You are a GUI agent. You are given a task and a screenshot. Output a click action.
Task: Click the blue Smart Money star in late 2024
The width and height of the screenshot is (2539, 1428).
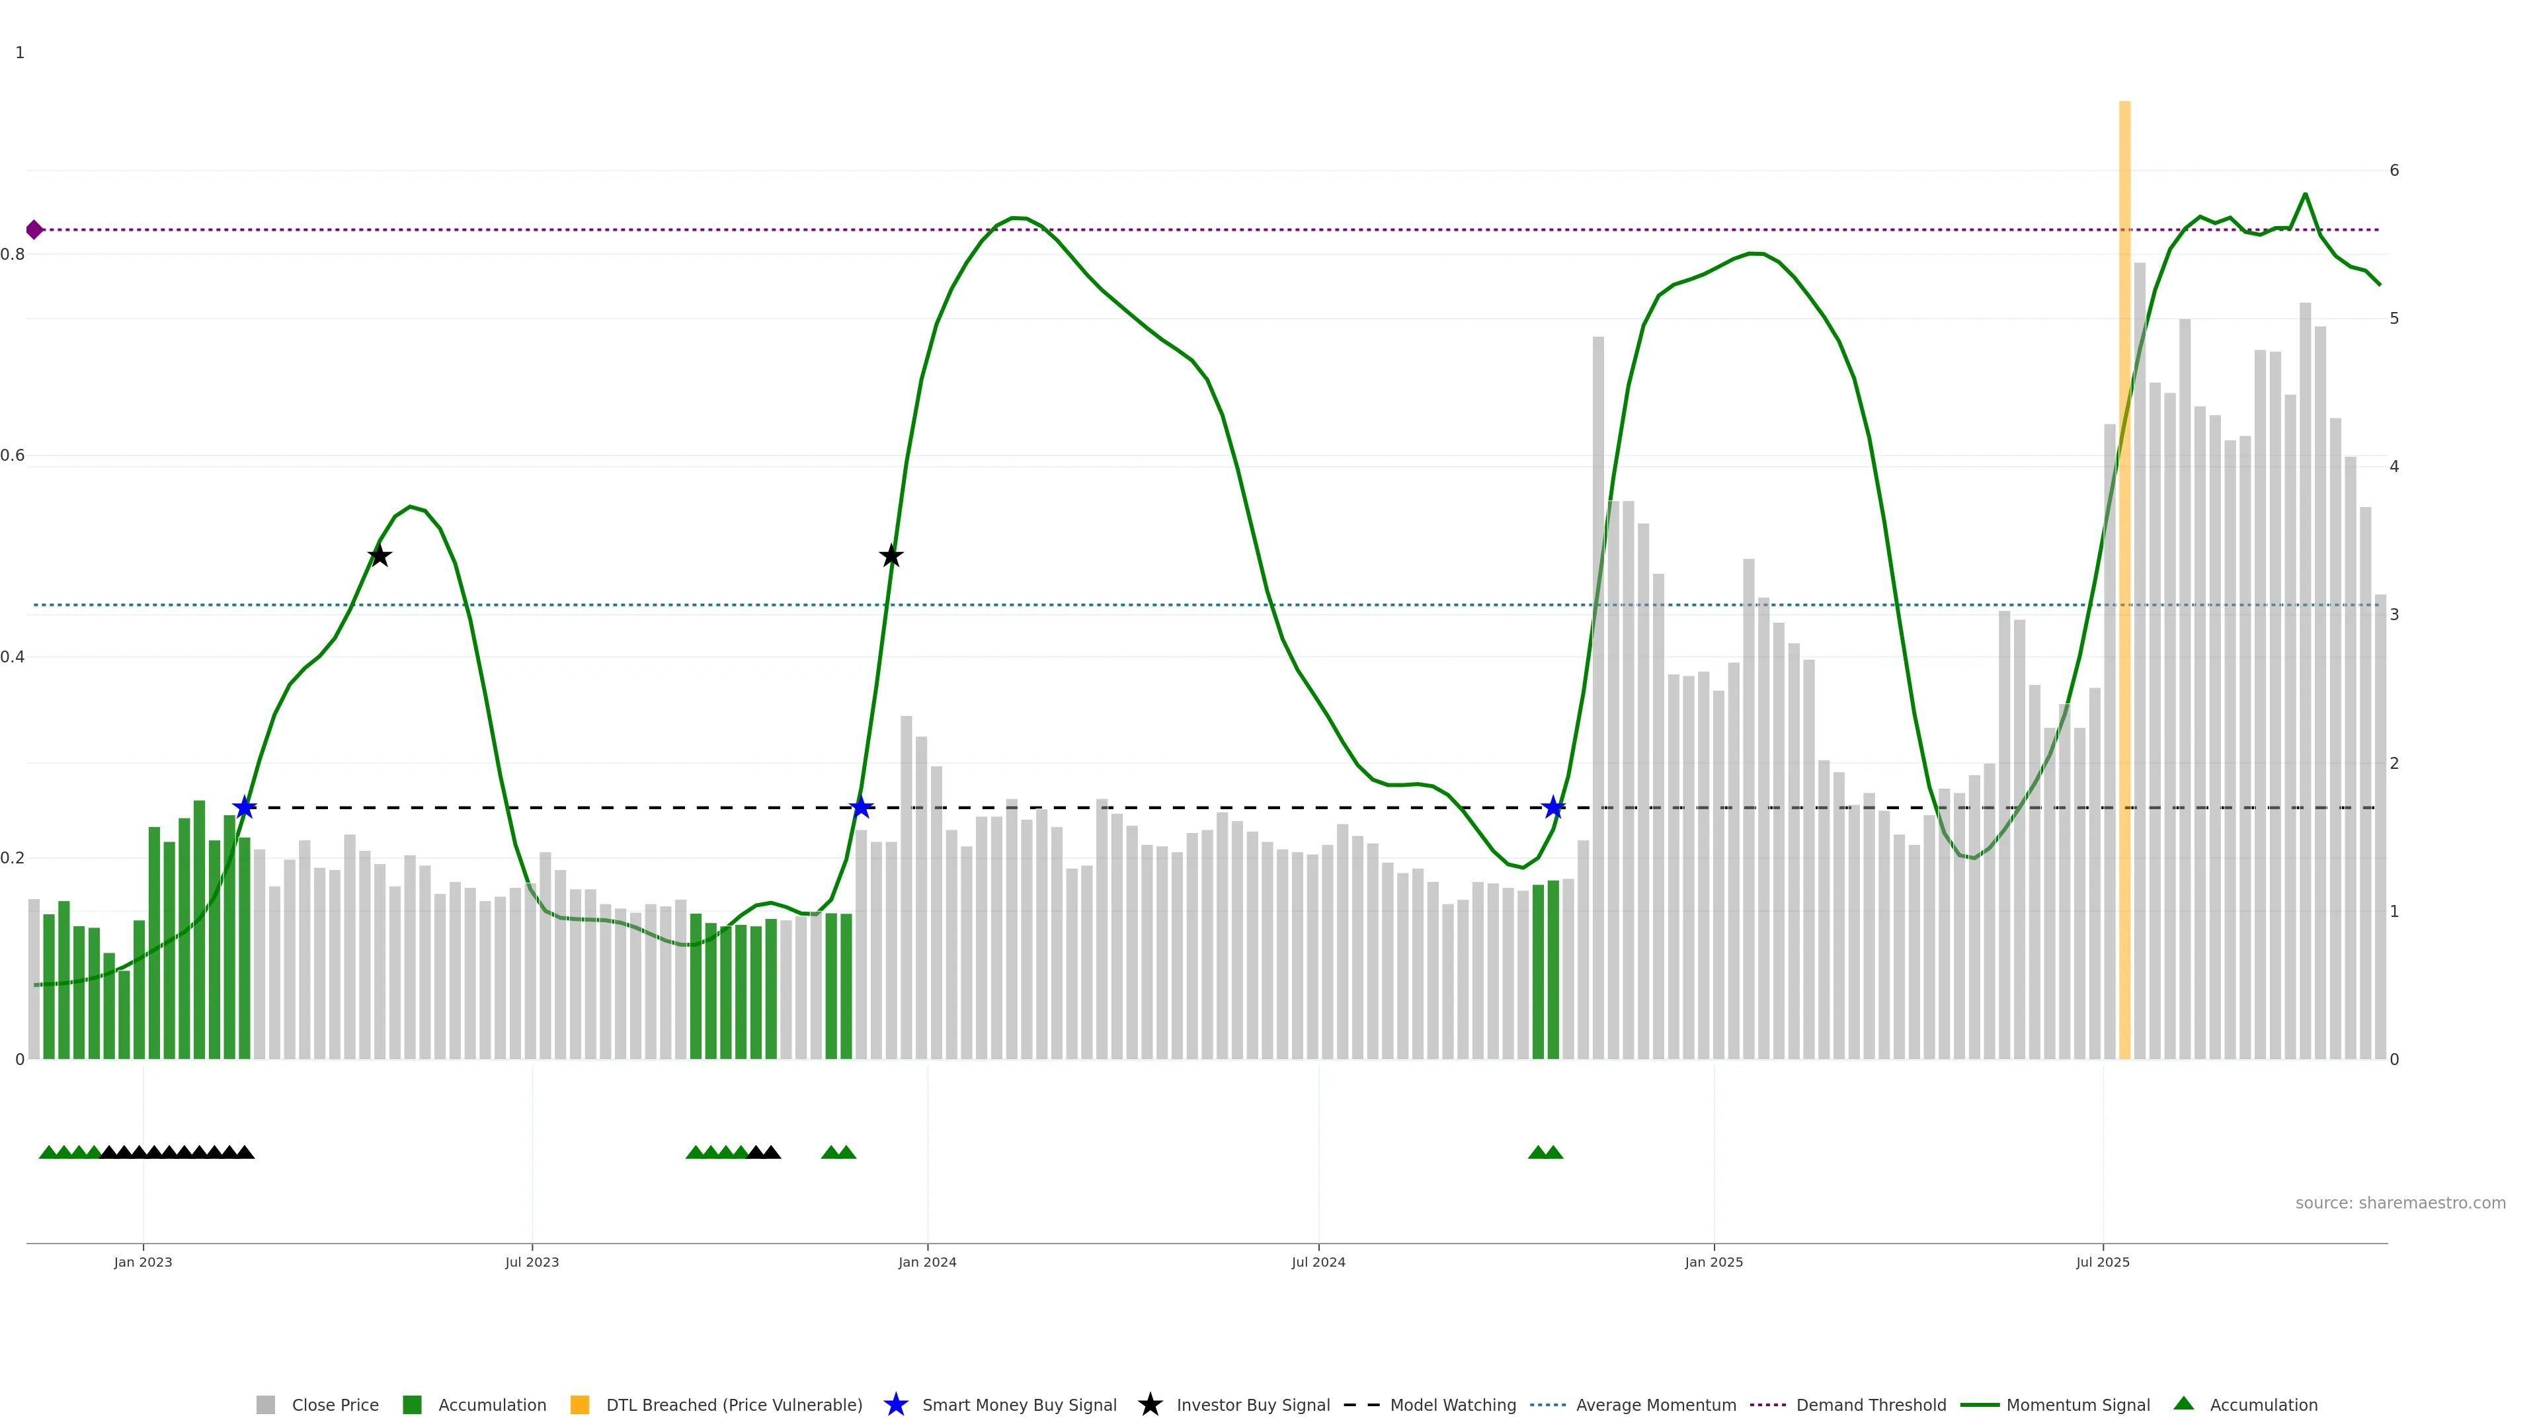(x=1553, y=808)
